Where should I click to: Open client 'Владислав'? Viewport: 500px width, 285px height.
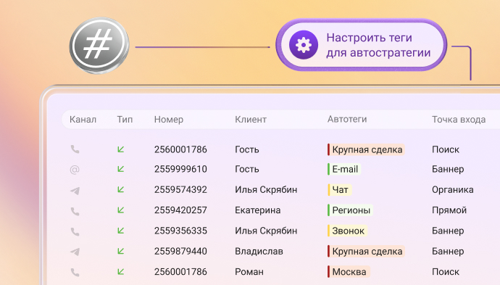pos(259,251)
